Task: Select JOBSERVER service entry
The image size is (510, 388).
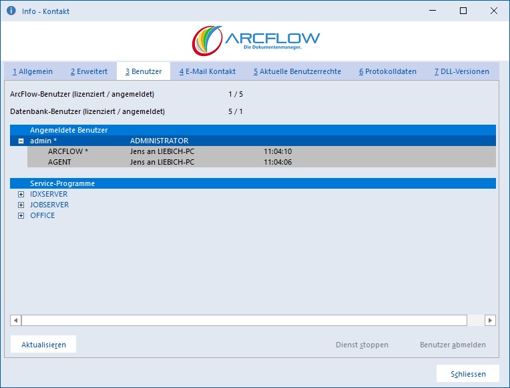Action: [49, 205]
